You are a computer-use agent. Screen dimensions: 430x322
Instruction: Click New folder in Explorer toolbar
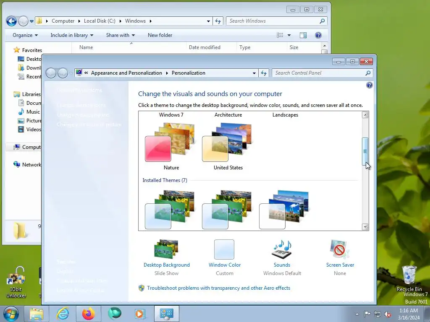[x=160, y=35]
